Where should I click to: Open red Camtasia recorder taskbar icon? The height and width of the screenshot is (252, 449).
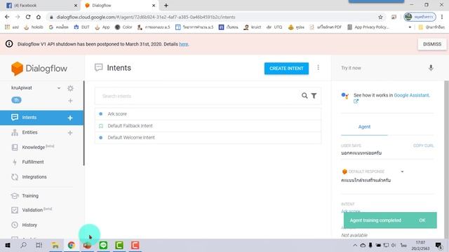[135, 245]
